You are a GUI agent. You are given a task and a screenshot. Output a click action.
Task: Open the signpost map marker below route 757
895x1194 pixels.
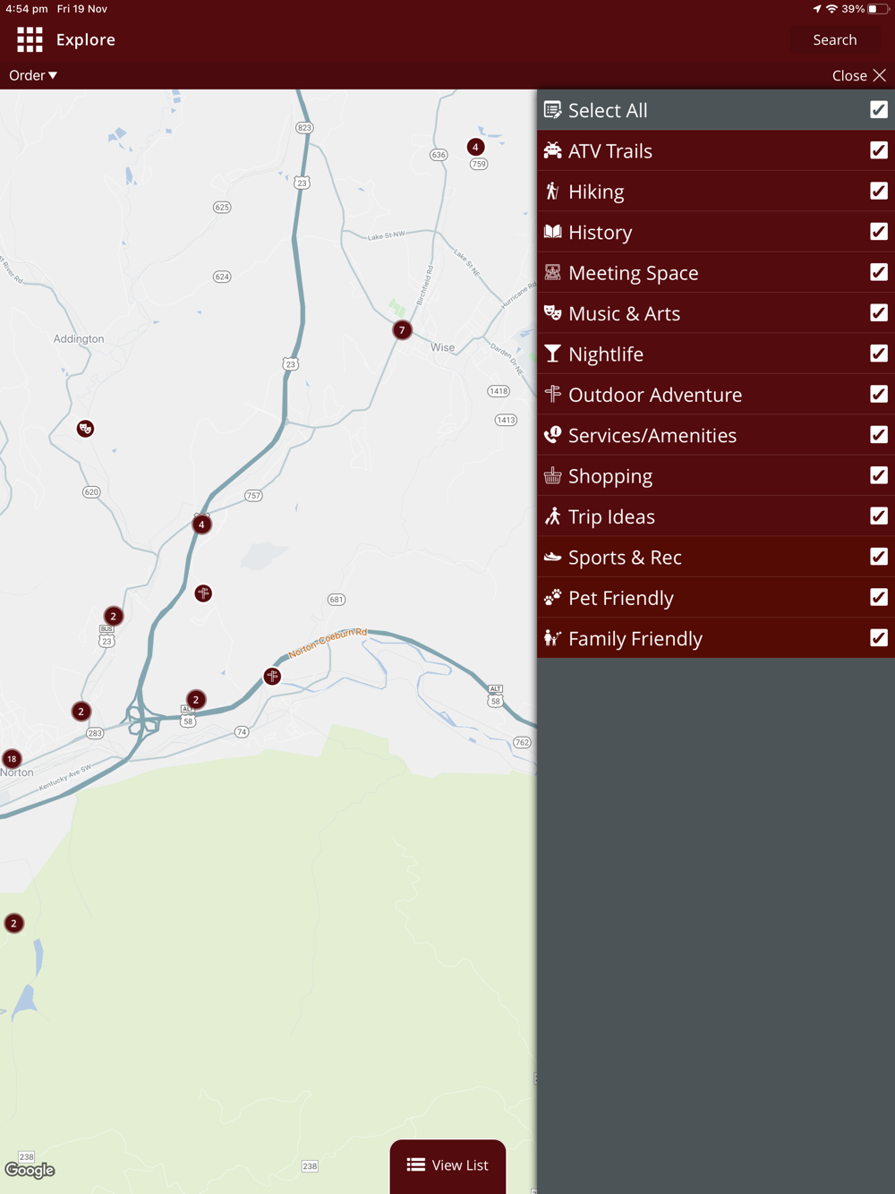point(203,593)
